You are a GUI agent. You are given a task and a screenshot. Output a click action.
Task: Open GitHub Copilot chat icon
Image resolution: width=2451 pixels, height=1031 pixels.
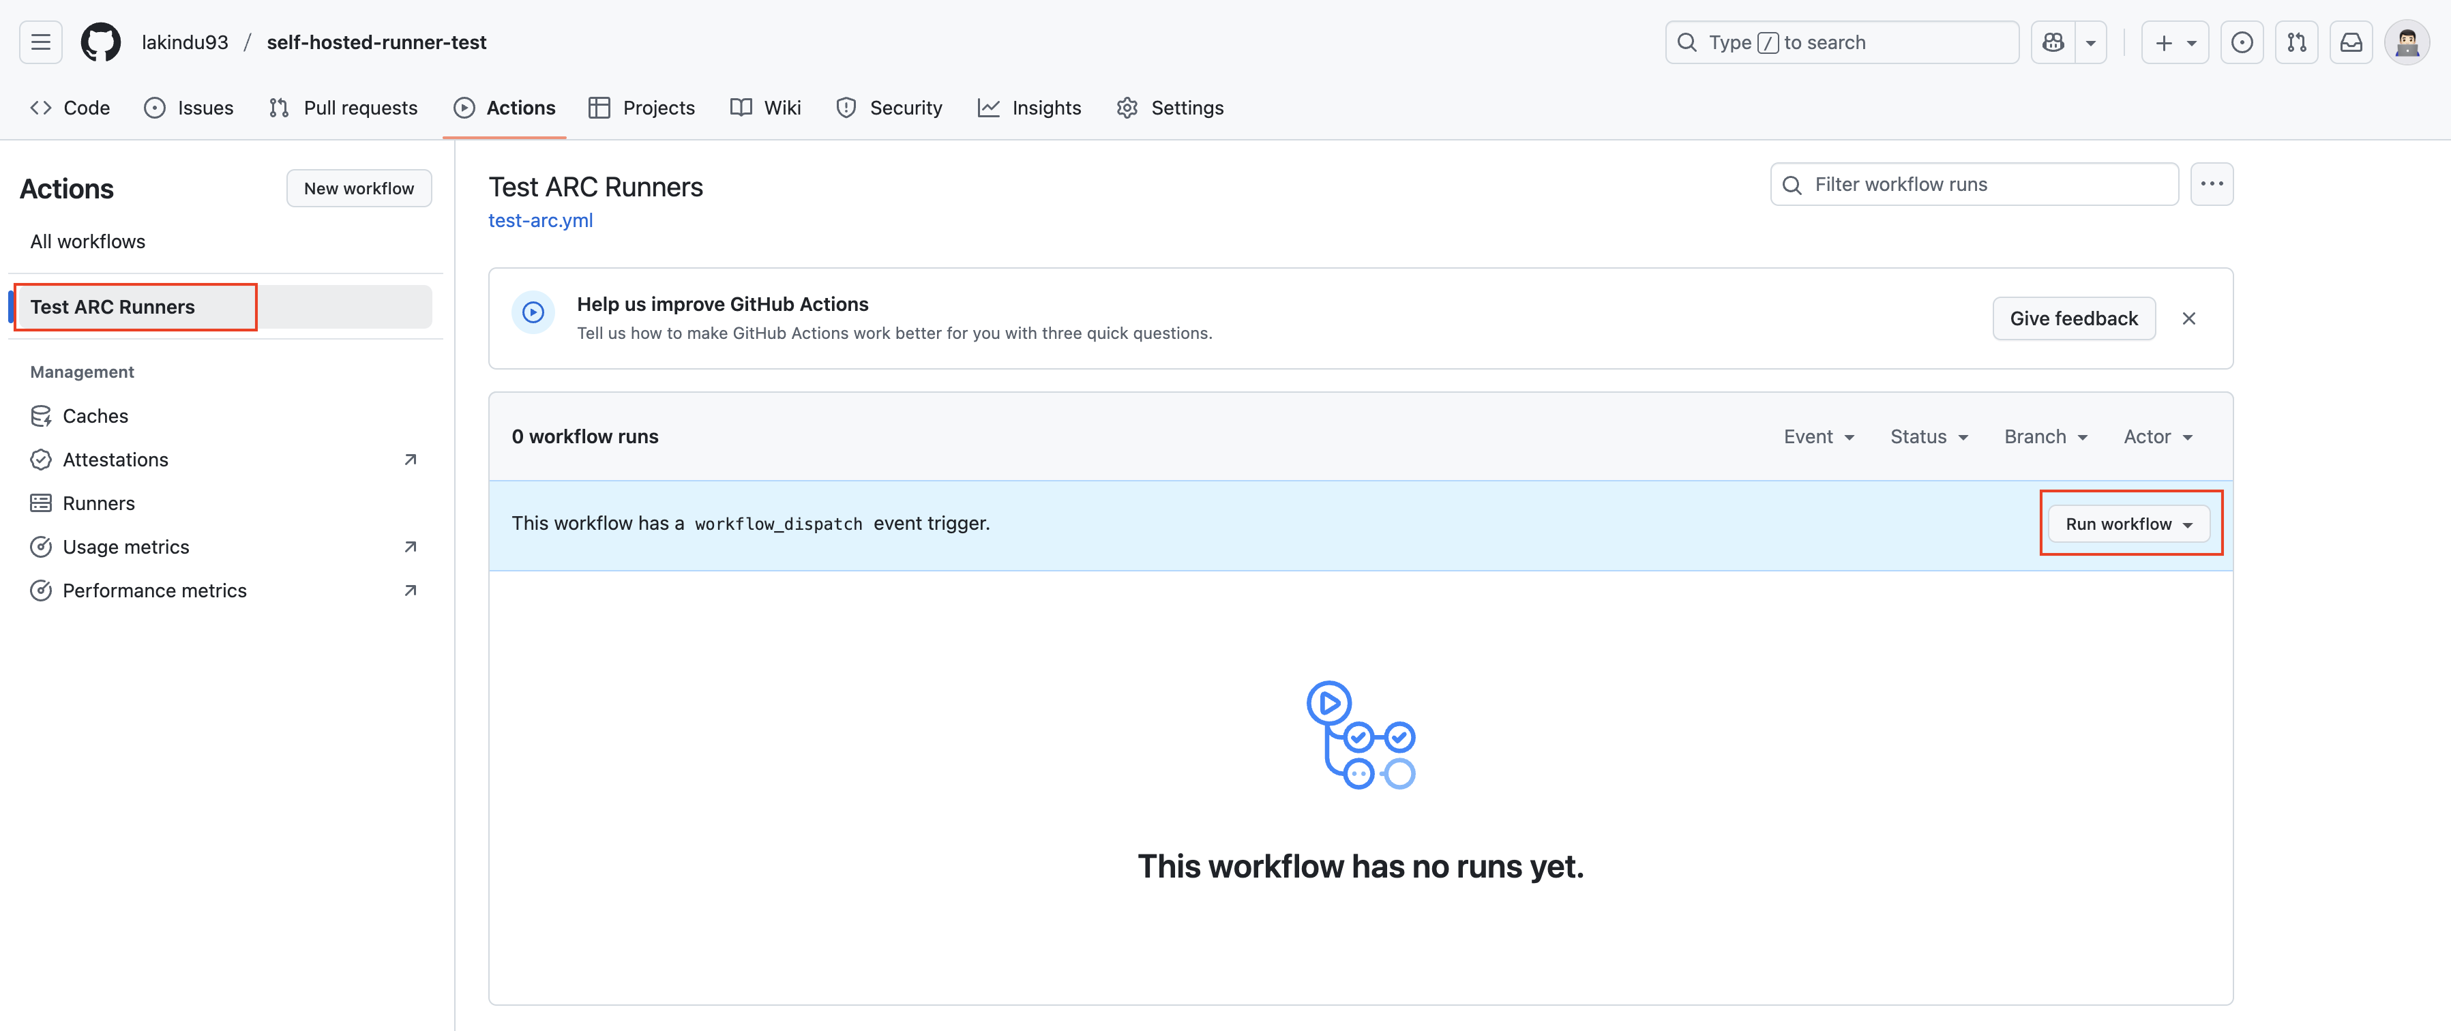click(x=2053, y=42)
